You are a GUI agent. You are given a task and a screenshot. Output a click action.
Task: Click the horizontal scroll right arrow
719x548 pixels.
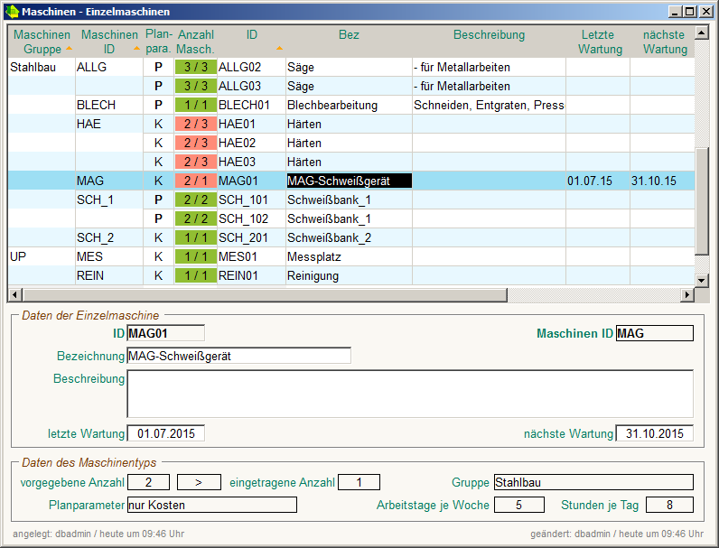pos(686,294)
